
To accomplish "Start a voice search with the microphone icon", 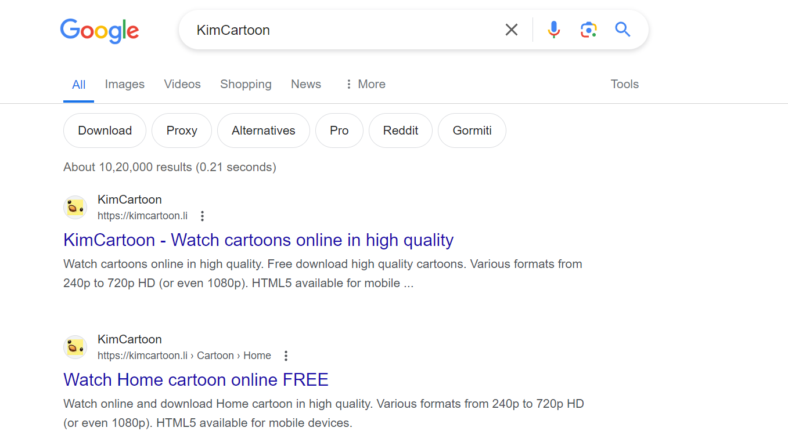I will pos(553,29).
